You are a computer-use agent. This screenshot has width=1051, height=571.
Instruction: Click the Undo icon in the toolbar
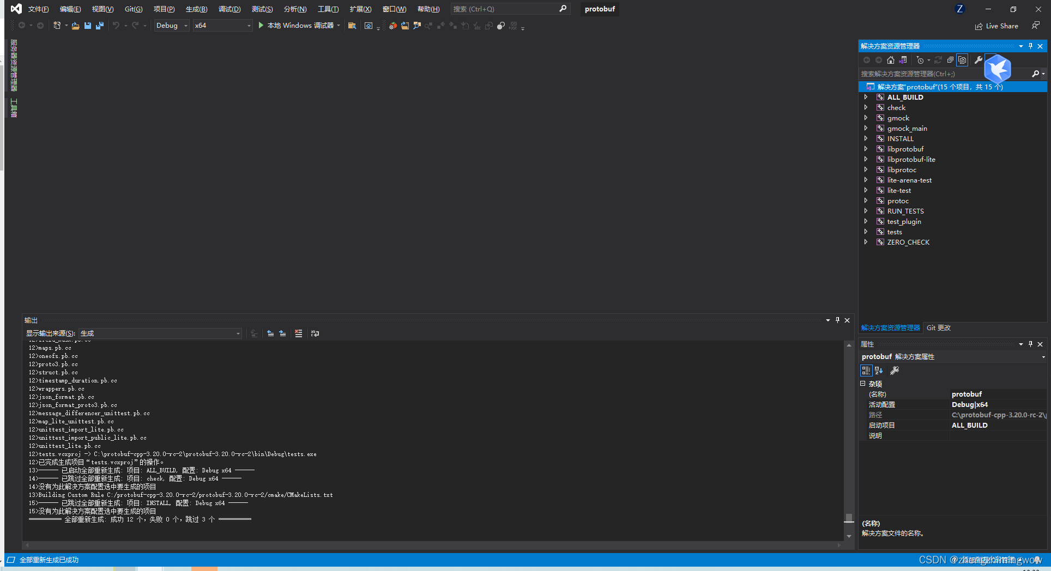pyautogui.click(x=116, y=26)
